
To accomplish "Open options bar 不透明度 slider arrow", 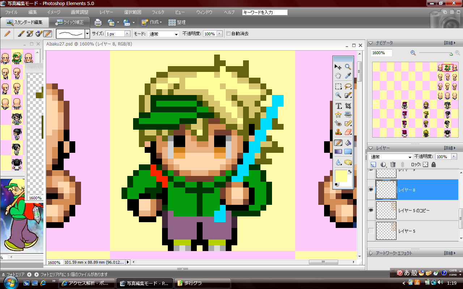I will coord(219,34).
